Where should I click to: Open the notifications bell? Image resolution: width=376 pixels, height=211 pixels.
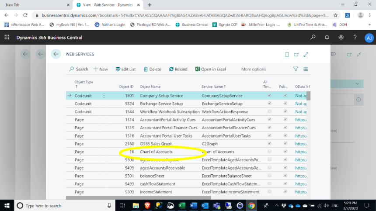327,38
